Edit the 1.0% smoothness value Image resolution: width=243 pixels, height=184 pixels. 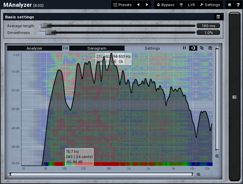coord(208,33)
